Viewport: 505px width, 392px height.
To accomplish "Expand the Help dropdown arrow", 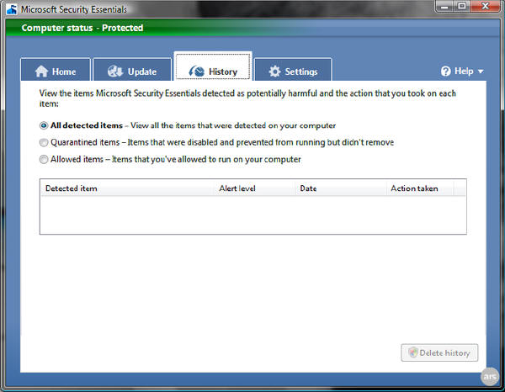I will coord(481,72).
